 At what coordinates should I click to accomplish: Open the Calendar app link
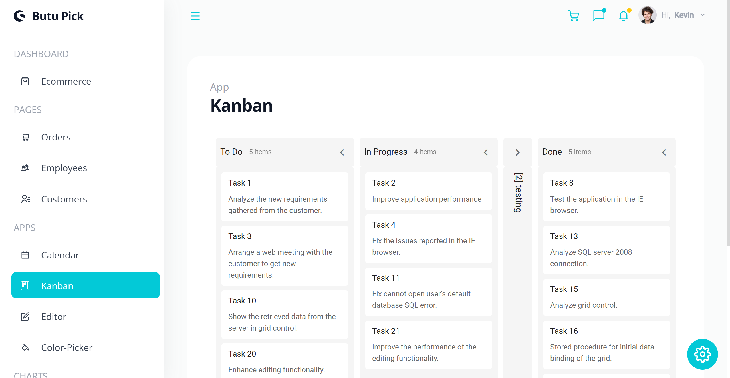60,255
